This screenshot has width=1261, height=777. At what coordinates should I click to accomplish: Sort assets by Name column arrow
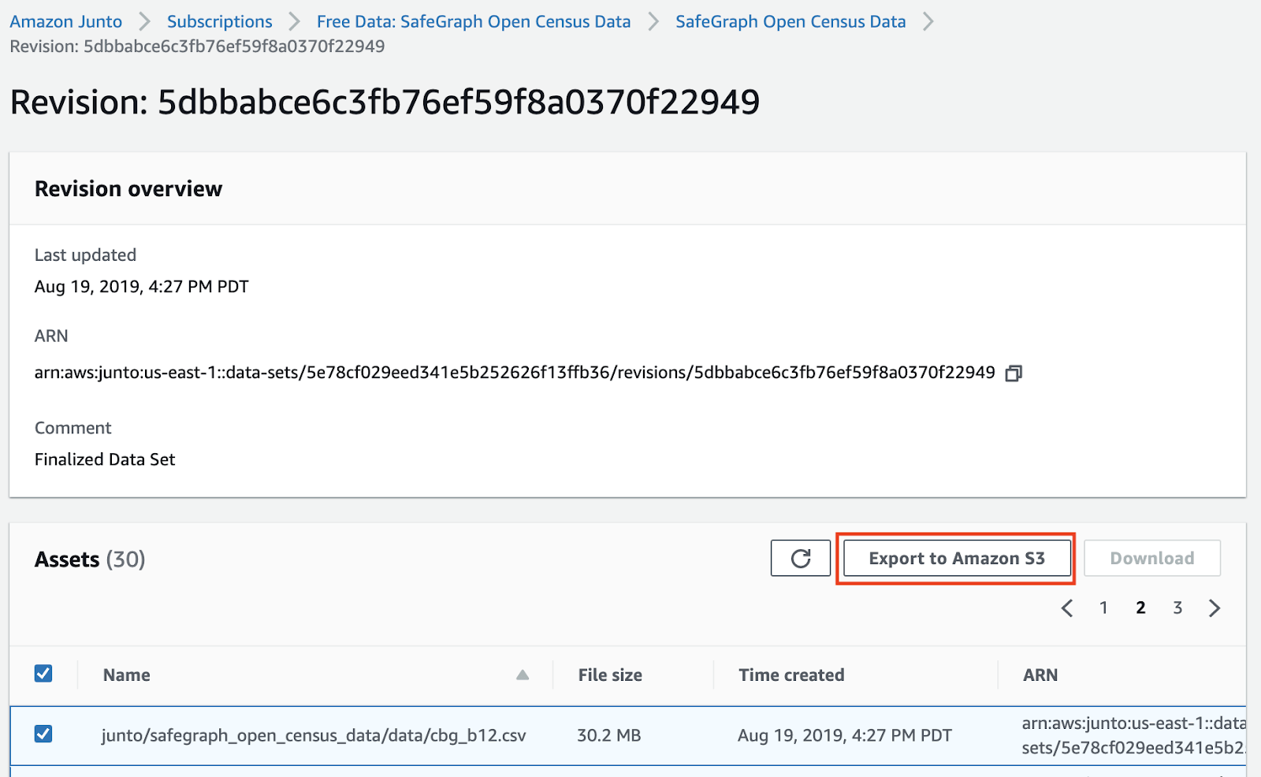522,675
